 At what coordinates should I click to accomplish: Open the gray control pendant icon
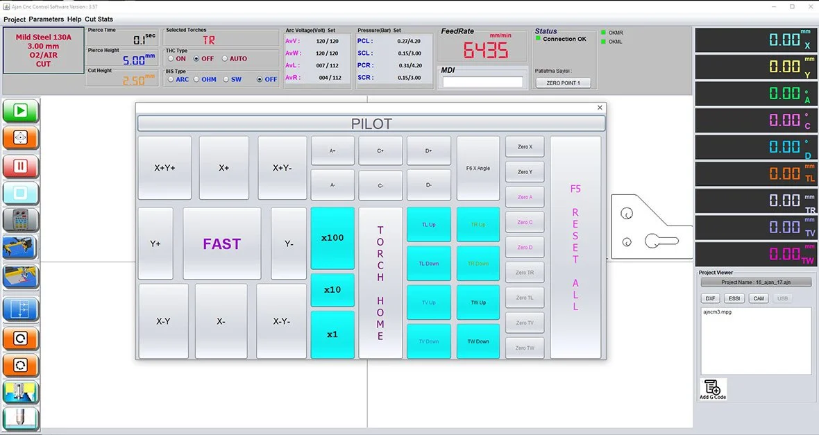coord(20,221)
